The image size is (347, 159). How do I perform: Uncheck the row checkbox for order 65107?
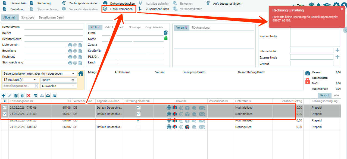pos(5,114)
